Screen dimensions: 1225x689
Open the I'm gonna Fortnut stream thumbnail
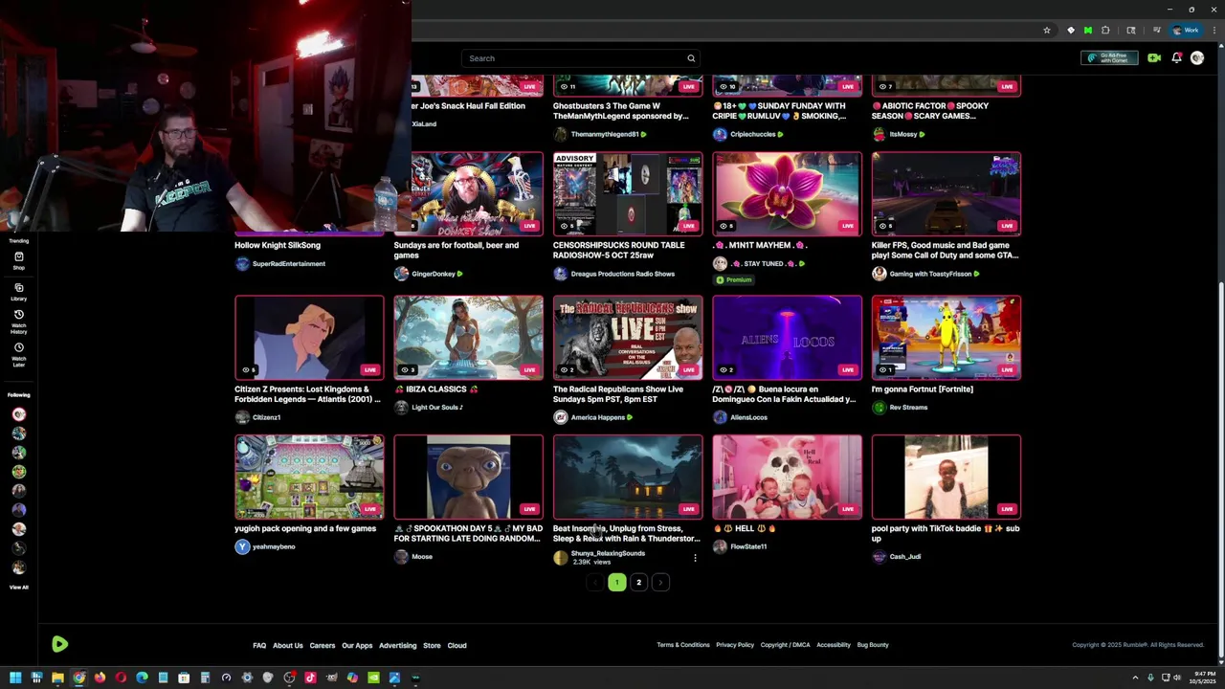click(x=946, y=338)
